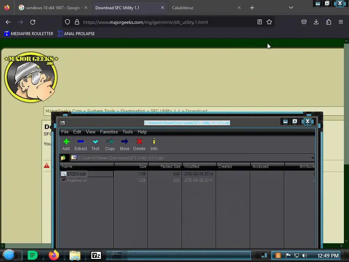
Task: Bookmark this page with the star icon
Action: [269, 22]
